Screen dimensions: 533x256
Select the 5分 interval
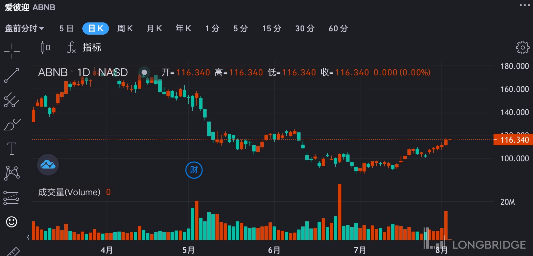tap(241, 29)
